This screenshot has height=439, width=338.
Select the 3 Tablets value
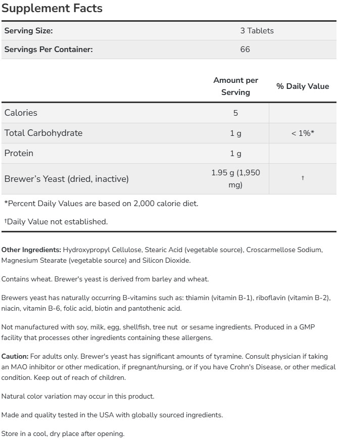(x=257, y=31)
